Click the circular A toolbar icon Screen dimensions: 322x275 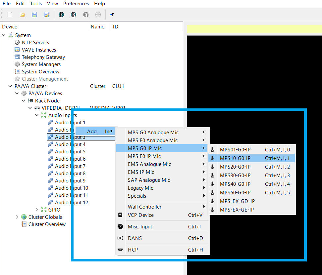(86, 15)
